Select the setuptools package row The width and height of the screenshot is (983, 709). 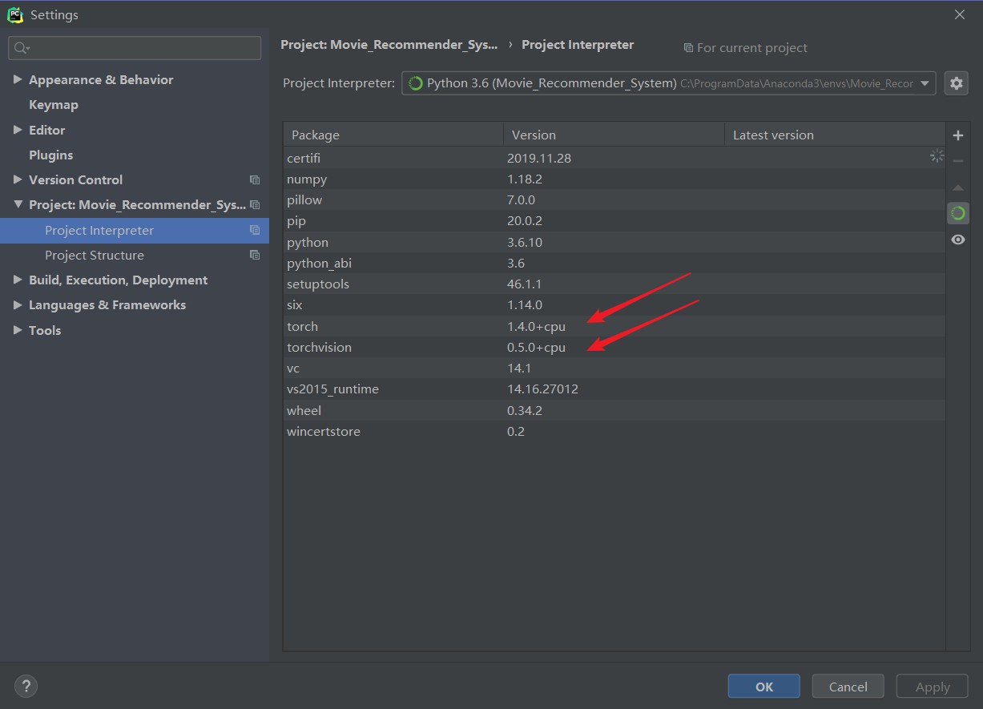tap(614, 284)
